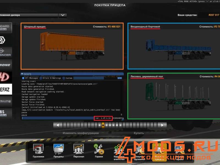The image size is (220, 165).
Task: Open the Гаражи garage manager icon
Action: pos(99,151)
